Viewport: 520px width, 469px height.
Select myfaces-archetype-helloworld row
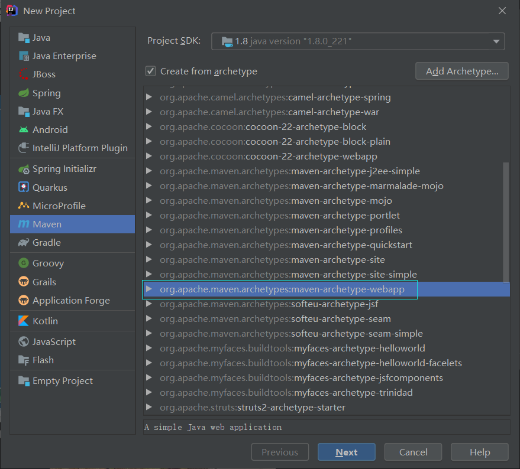(327, 348)
